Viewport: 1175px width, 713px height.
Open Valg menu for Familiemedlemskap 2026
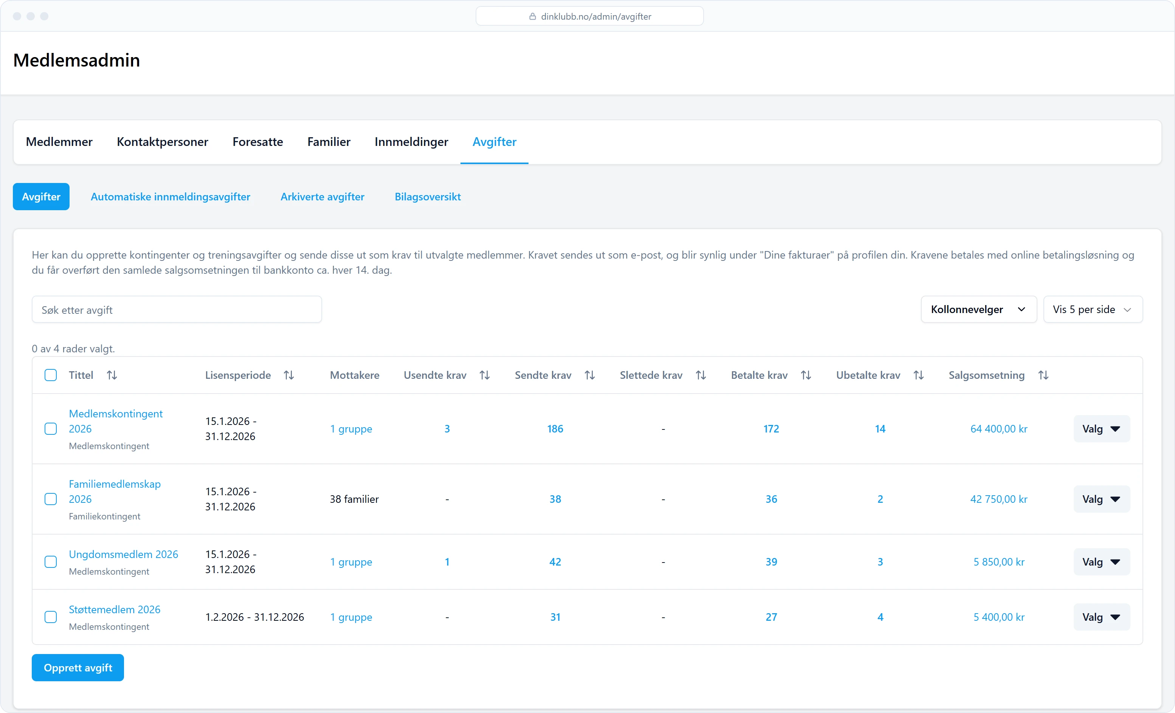pyautogui.click(x=1102, y=499)
